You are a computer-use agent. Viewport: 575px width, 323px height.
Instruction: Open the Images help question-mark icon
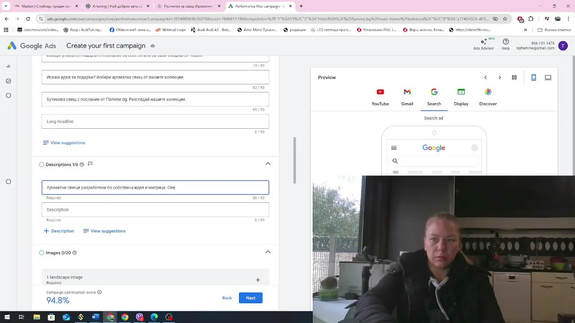(x=75, y=253)
